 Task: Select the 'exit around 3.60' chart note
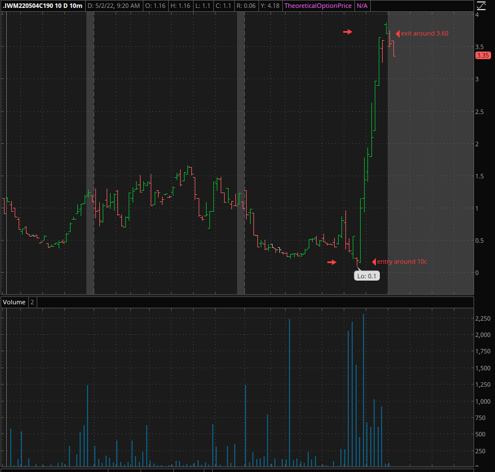coord(424,33)
